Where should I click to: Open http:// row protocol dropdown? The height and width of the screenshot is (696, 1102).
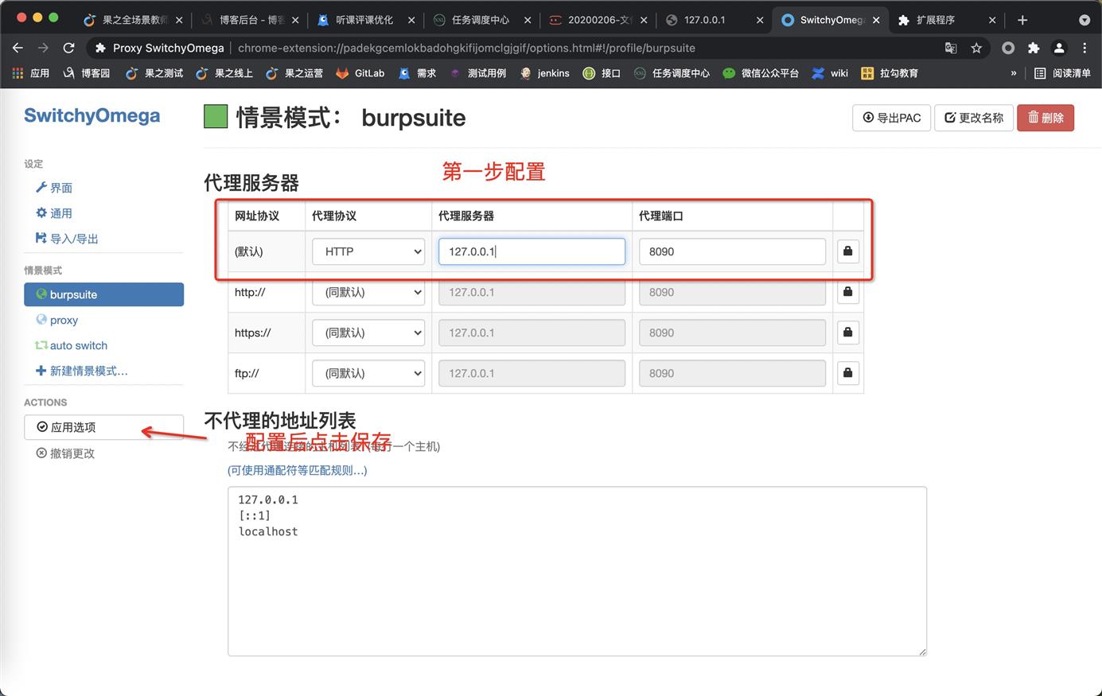[368, 292]
